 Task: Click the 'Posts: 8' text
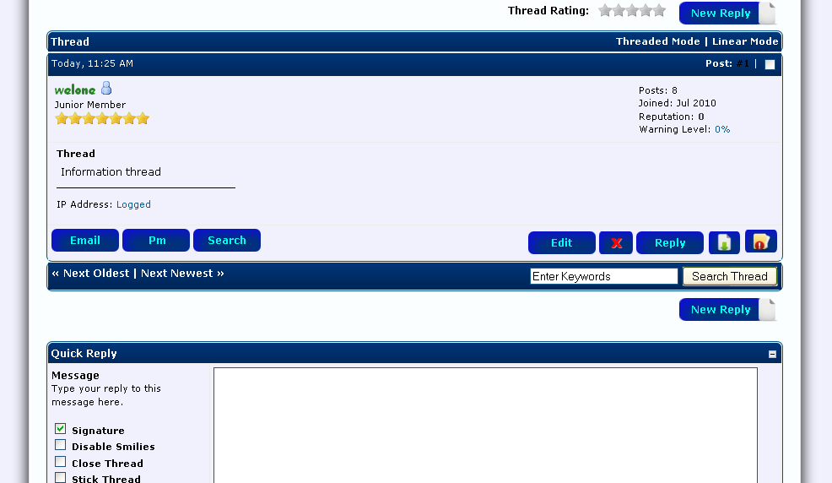[x=658, y=90]
